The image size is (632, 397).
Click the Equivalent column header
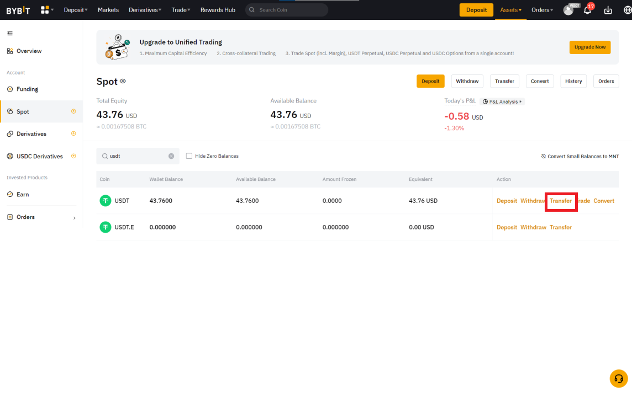coord(420,179)
